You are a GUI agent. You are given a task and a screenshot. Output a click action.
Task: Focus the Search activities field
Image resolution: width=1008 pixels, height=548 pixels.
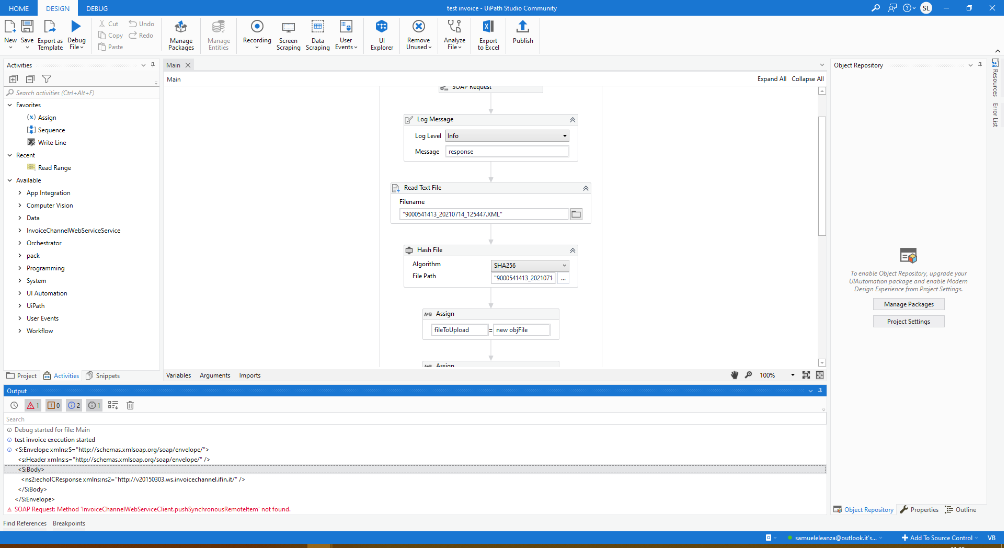[82, 93]
